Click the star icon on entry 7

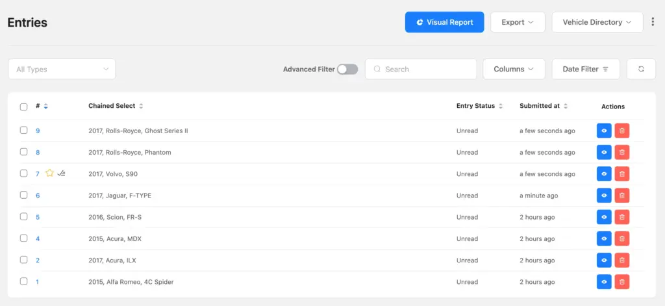49,173
